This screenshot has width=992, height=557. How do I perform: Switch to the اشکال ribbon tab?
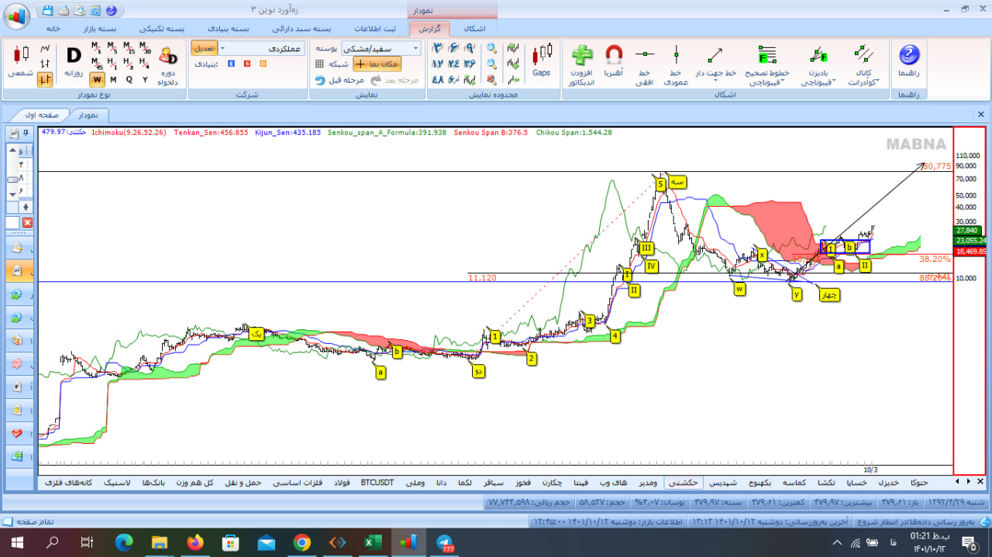tap(474, 28)
